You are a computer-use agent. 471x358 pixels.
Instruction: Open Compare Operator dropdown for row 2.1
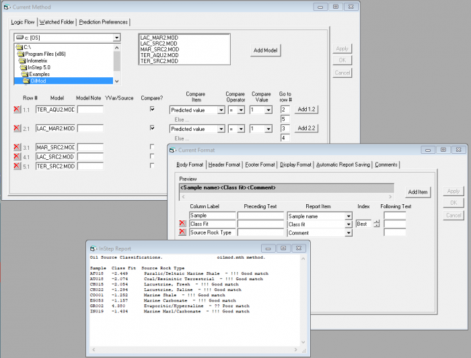pyautogui.click(x=241, y=129)
